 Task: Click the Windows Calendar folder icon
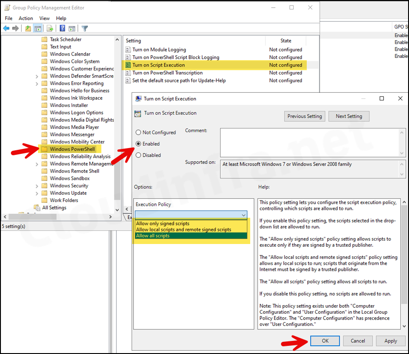pos(45,54)
